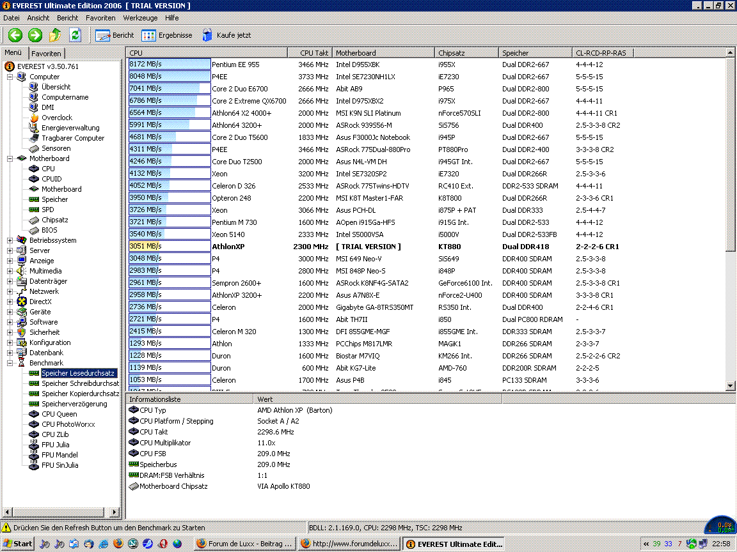Expand the Multimedia tree node

pos(10,272)
